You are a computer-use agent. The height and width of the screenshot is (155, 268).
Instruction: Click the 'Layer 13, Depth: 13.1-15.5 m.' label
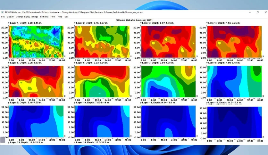pyautogui.click(x=27, y=143)
